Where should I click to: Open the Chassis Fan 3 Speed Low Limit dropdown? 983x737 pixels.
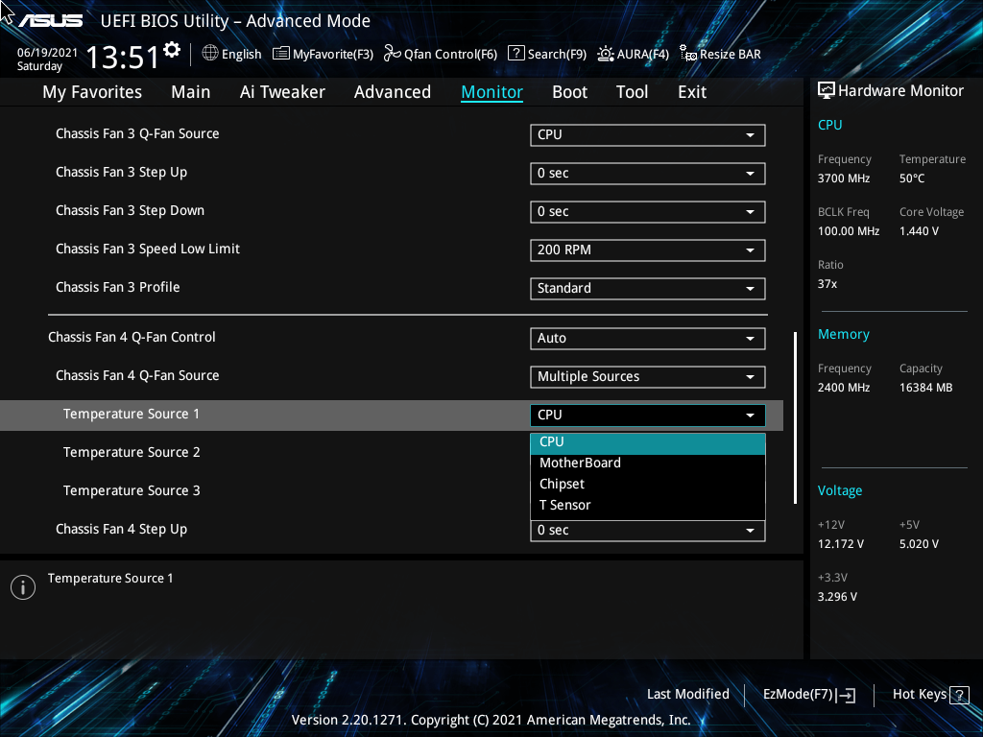coord(647,250)
